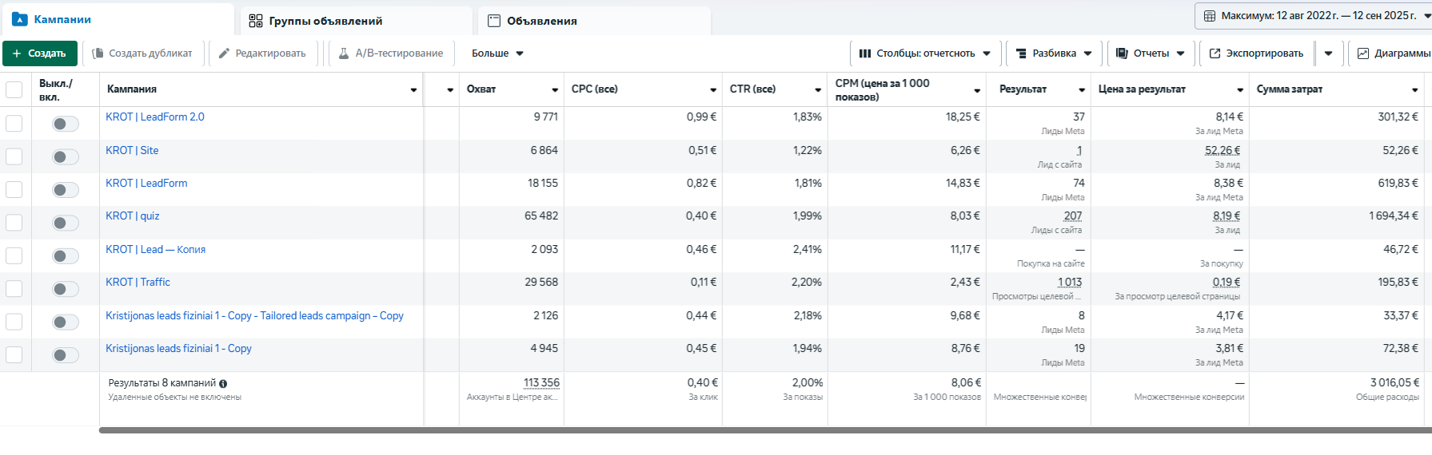
Task: Switch to the Объявления tab
Action: (x=541, y=21)
